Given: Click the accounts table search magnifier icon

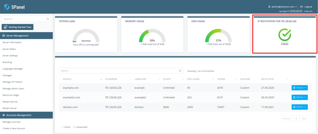Looking at the screenshot, I should 180,71.
